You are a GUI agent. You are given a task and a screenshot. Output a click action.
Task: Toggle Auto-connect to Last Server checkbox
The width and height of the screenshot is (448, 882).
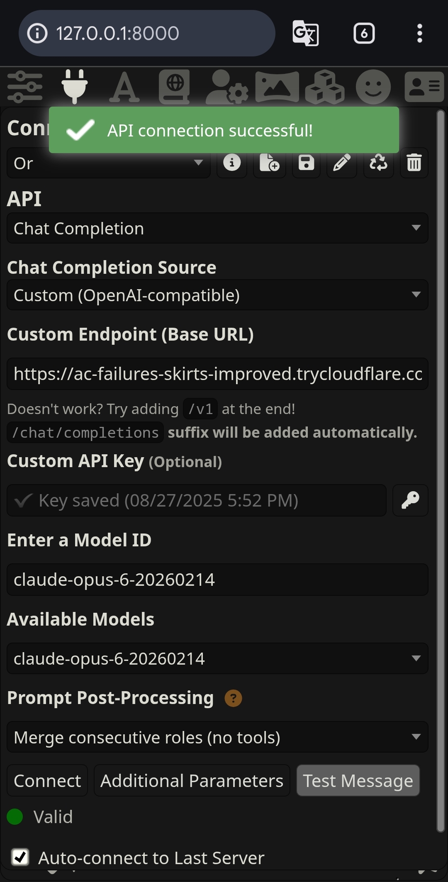tap(20, 857)
